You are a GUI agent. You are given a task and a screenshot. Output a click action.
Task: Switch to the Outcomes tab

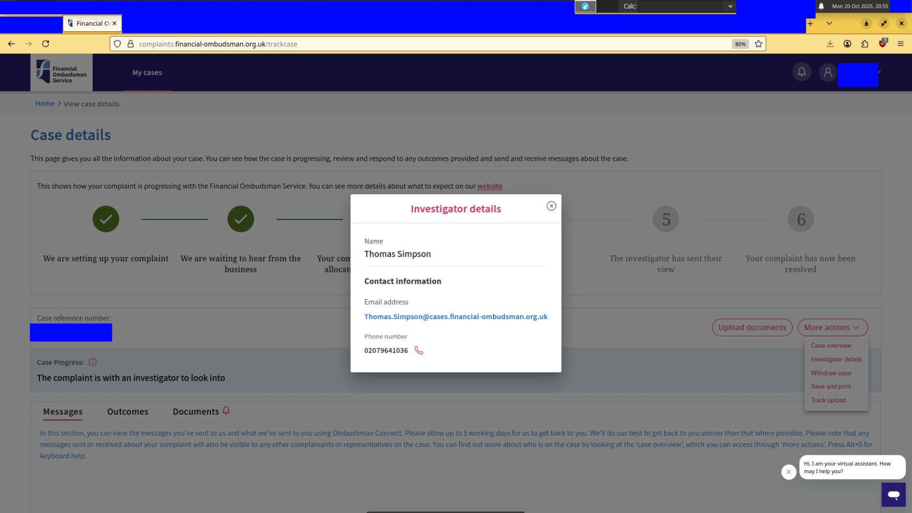click(128, 412)
